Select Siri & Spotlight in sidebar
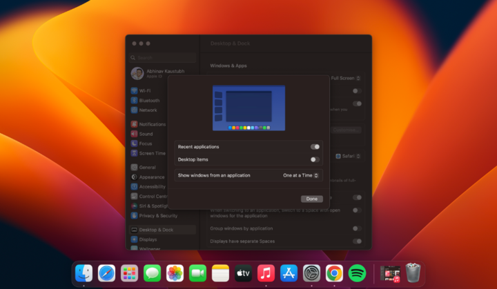497x289 pixels. point(149,206)
